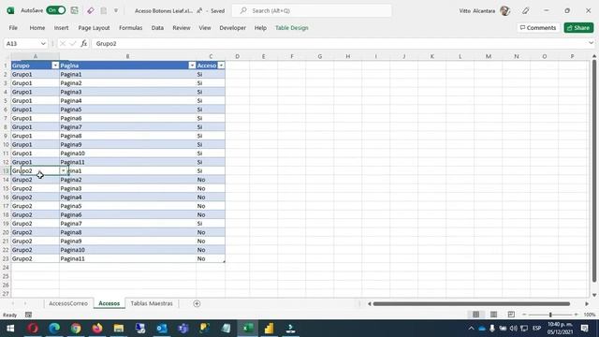Expand the Name Box dropdown
The image size is (599, 337).
43,44
